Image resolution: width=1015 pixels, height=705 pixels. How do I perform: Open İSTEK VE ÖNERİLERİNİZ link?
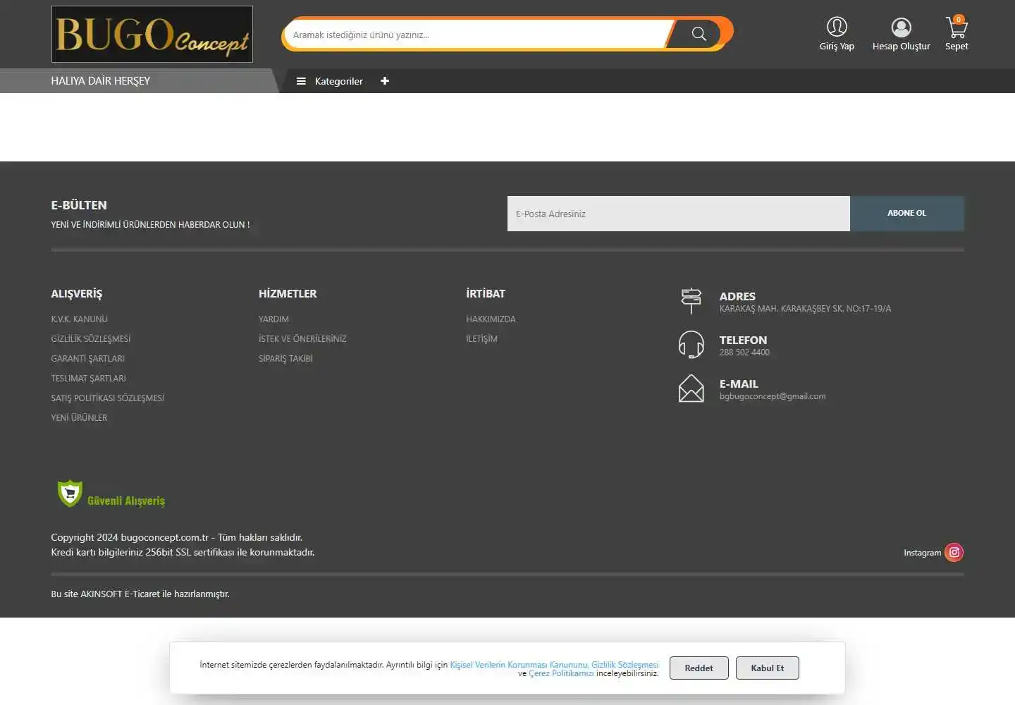(x=302, y=339)
